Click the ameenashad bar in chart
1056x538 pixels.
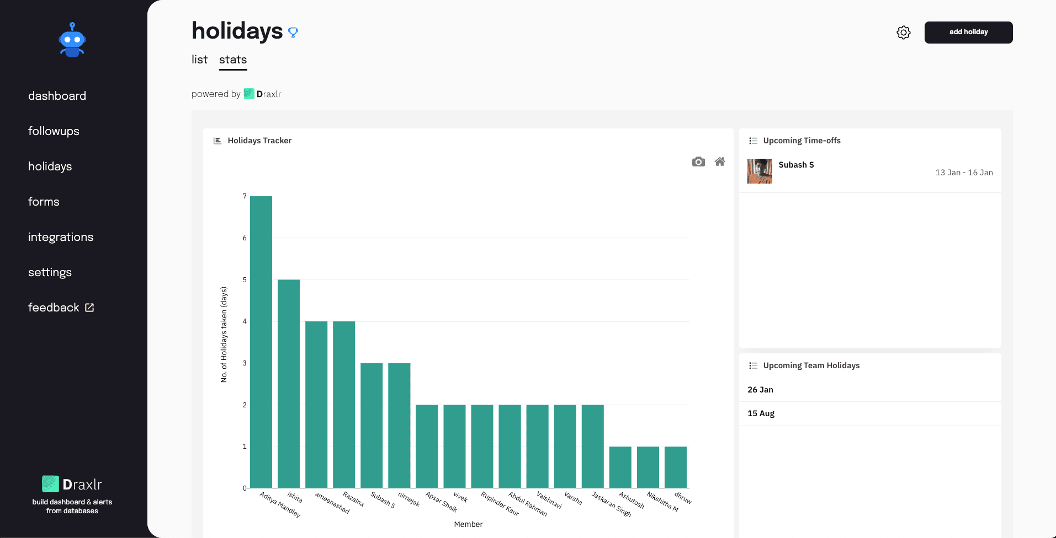click(316, 405)
